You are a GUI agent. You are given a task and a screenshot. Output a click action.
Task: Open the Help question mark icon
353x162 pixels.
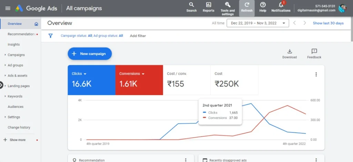point(263,5)
